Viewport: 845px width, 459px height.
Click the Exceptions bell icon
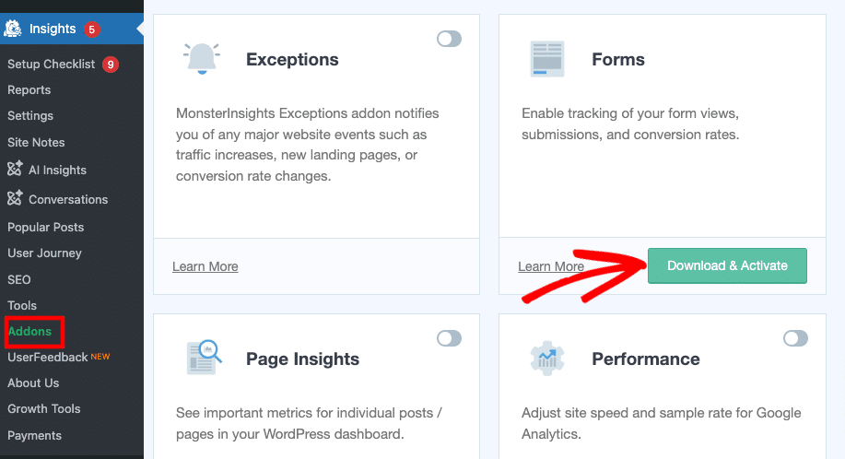pyautogui.click(x=201, y=60)
